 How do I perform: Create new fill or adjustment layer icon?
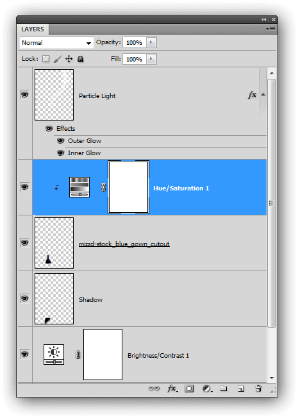click(x=207, y=389)
